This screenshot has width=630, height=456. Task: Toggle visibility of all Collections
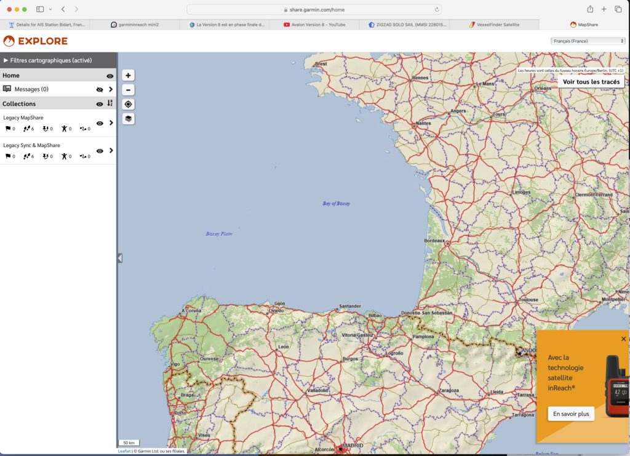tap(100, 104)
